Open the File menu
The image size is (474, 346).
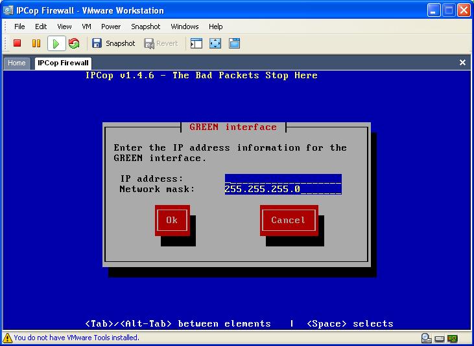point(19,27)
